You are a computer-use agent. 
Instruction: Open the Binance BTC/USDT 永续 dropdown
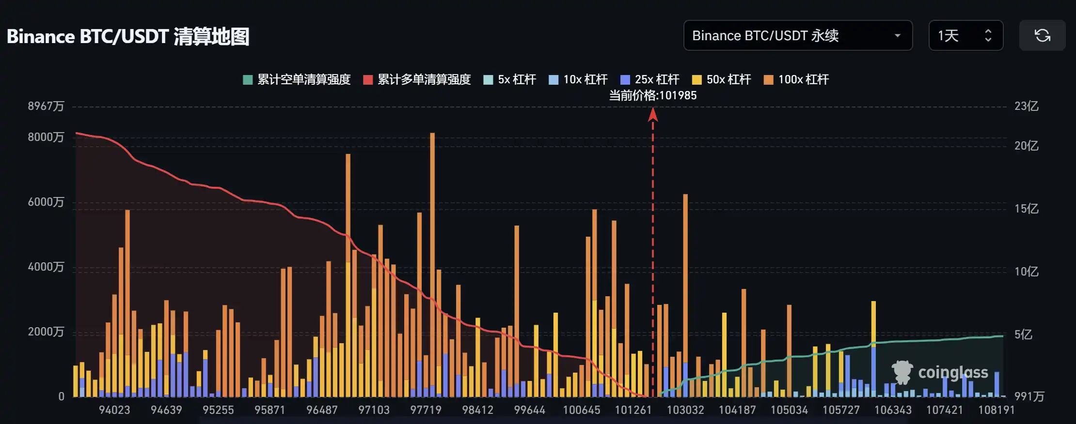coord(797,35)
